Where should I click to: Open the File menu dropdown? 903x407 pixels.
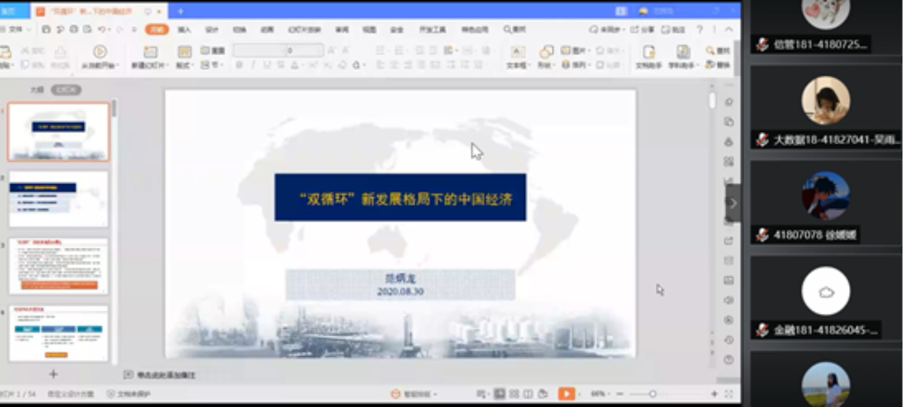pos(17,30)
